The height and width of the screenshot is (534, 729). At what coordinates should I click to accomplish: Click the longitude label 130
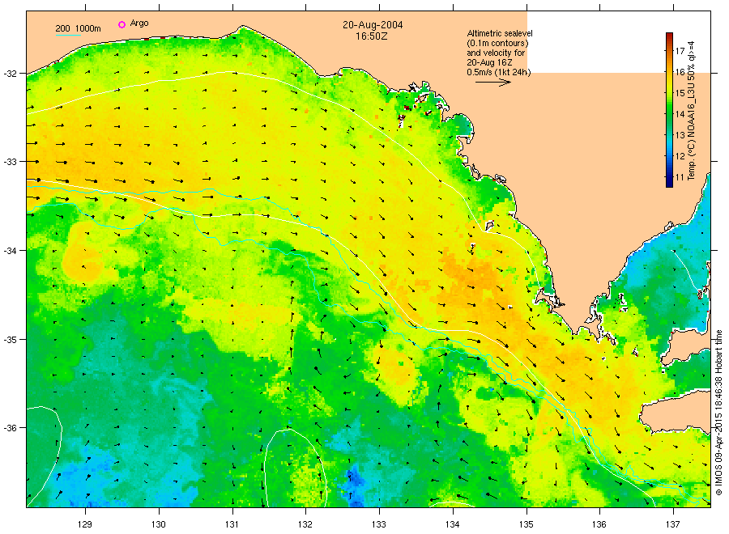coord(159,525)
